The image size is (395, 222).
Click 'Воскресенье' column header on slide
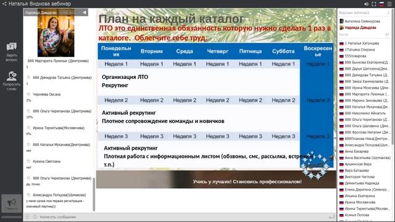click(318, 51)
